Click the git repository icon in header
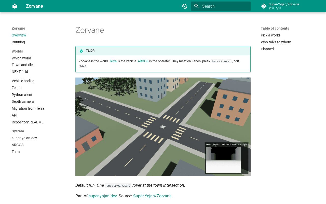Screen dimensions: 326x204 click(x=264, y=6)
